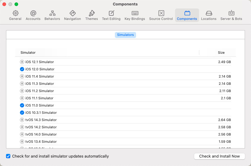Open the Accounts @ icon

tap(33, 13)
